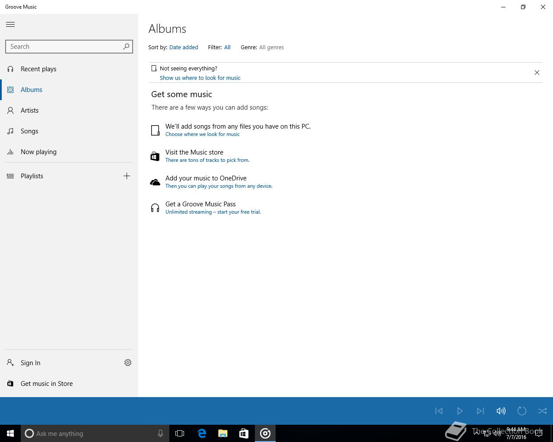Open Task View on the taskbar

pyautogui.click(x=180, y=433)
